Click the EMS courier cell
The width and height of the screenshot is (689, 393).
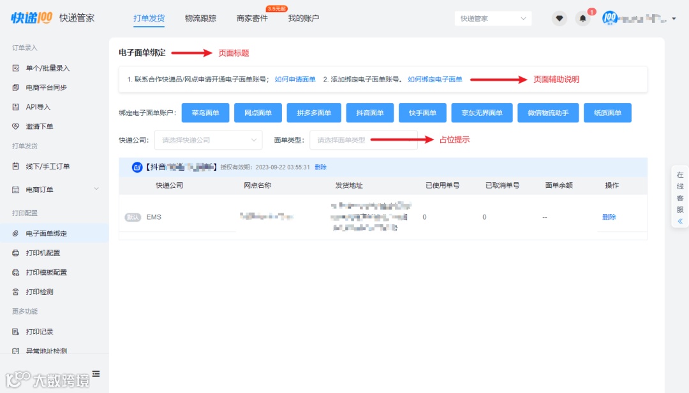pos(154,217)
